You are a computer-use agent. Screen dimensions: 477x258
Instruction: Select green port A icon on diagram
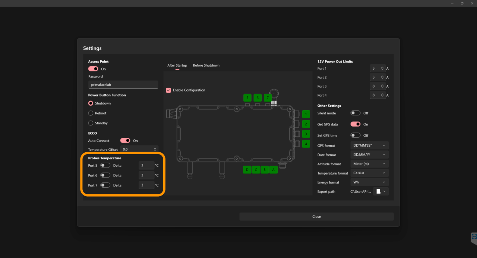[x=273, y=170]
